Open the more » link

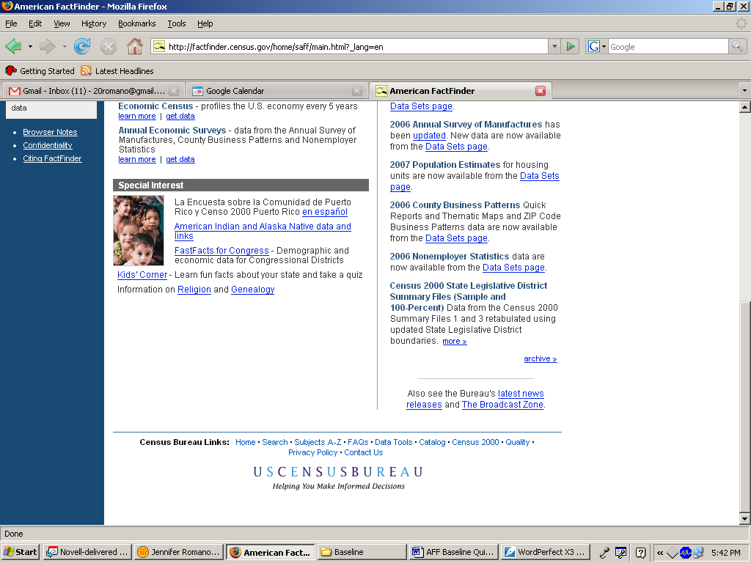coord(455,341)
